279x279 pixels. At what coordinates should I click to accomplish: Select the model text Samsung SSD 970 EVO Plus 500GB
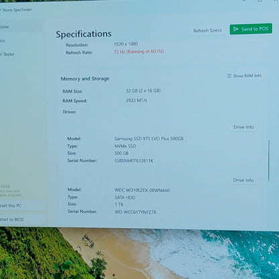coord(149,139)
